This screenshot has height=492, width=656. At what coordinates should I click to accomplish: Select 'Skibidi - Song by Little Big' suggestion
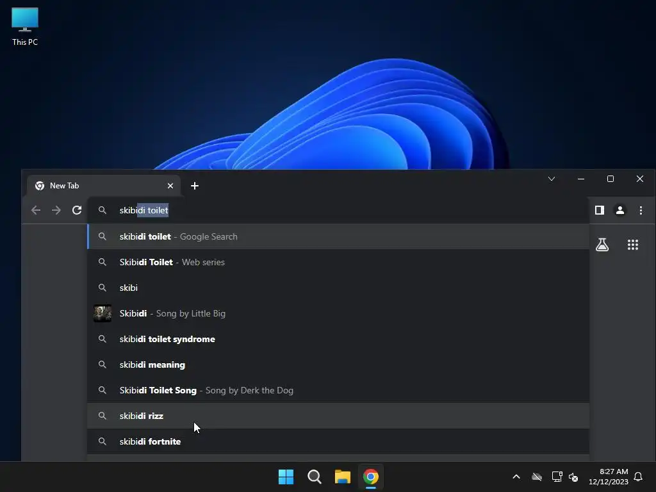point(338,313)
